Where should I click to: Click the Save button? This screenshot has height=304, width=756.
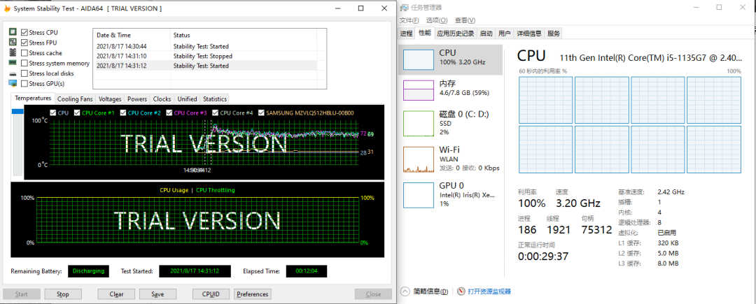click(157, 294)
